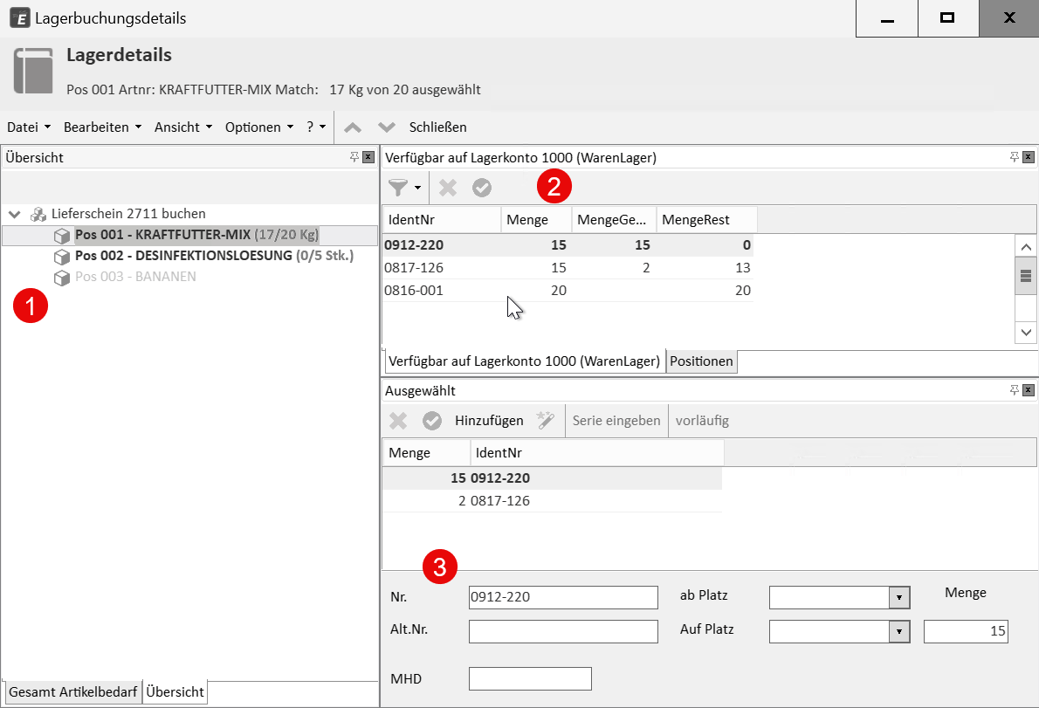Click the confirm checkmark icon in the Verfügbar toolbar

pyautogui.click(x=482, y=188)
